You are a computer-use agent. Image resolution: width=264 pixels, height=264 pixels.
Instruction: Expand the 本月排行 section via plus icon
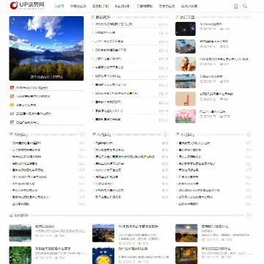pyautogui.click(x=249, y=134)
